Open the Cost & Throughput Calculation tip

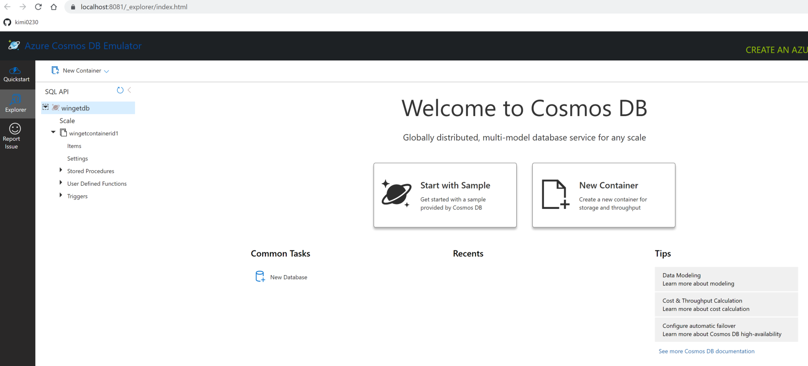point(726,305)
